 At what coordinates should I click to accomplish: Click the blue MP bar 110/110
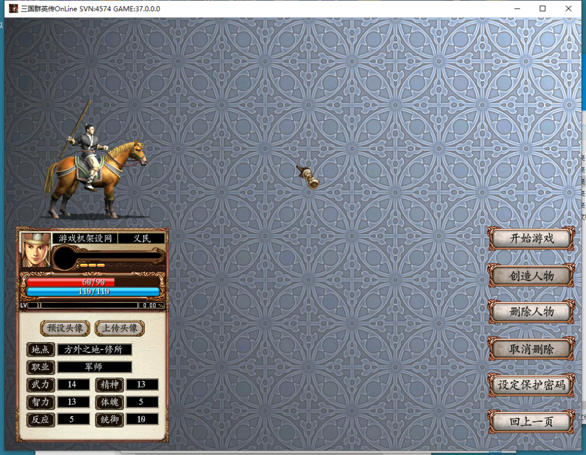point(93,291)
